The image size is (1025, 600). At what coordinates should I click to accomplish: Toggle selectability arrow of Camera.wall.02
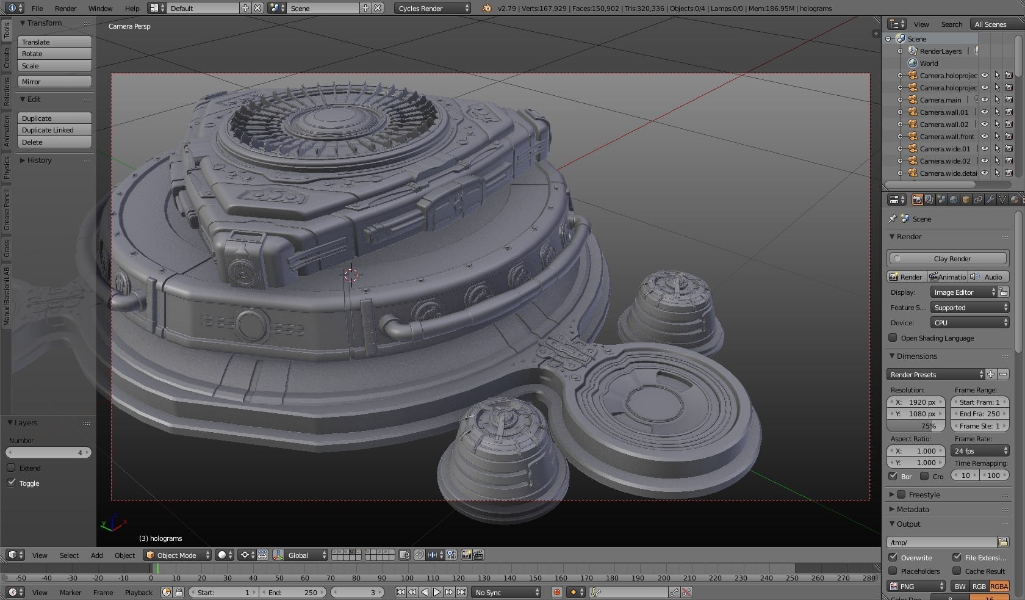(997, 124)
